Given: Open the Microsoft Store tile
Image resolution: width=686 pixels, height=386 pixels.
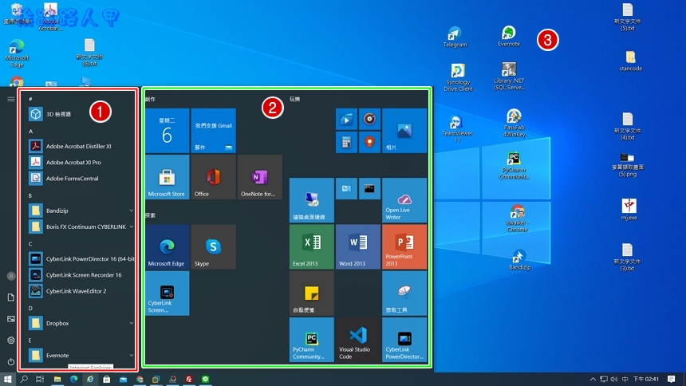Looking at the screenshot, I should click(x=168, y=177).
